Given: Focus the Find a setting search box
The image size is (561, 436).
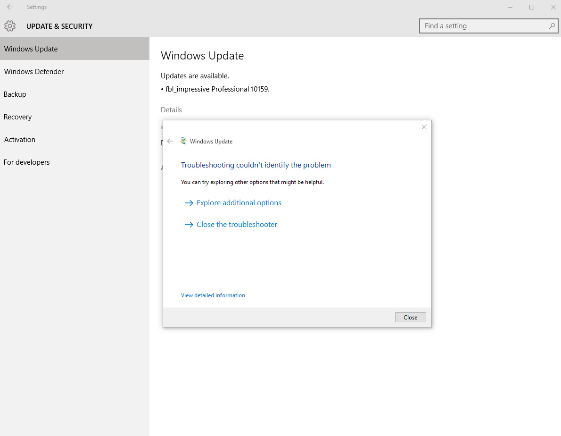Looking at the screenshot, I should (x=488, y=26).
